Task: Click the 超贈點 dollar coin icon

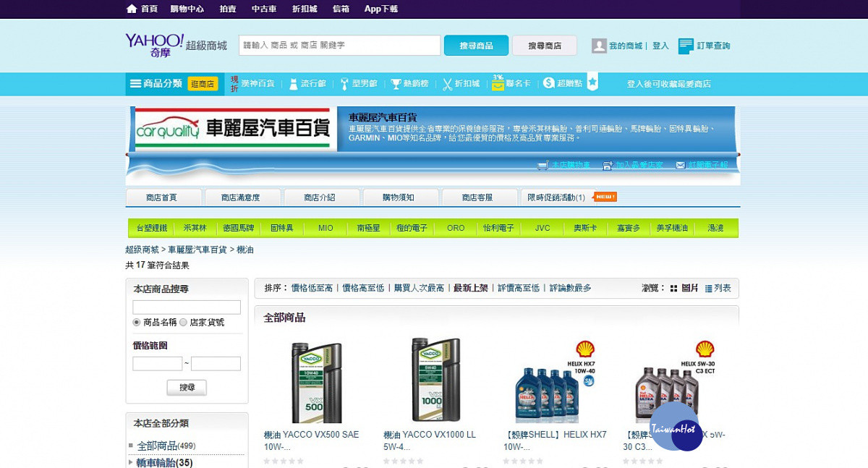Action: coord(548,84)
